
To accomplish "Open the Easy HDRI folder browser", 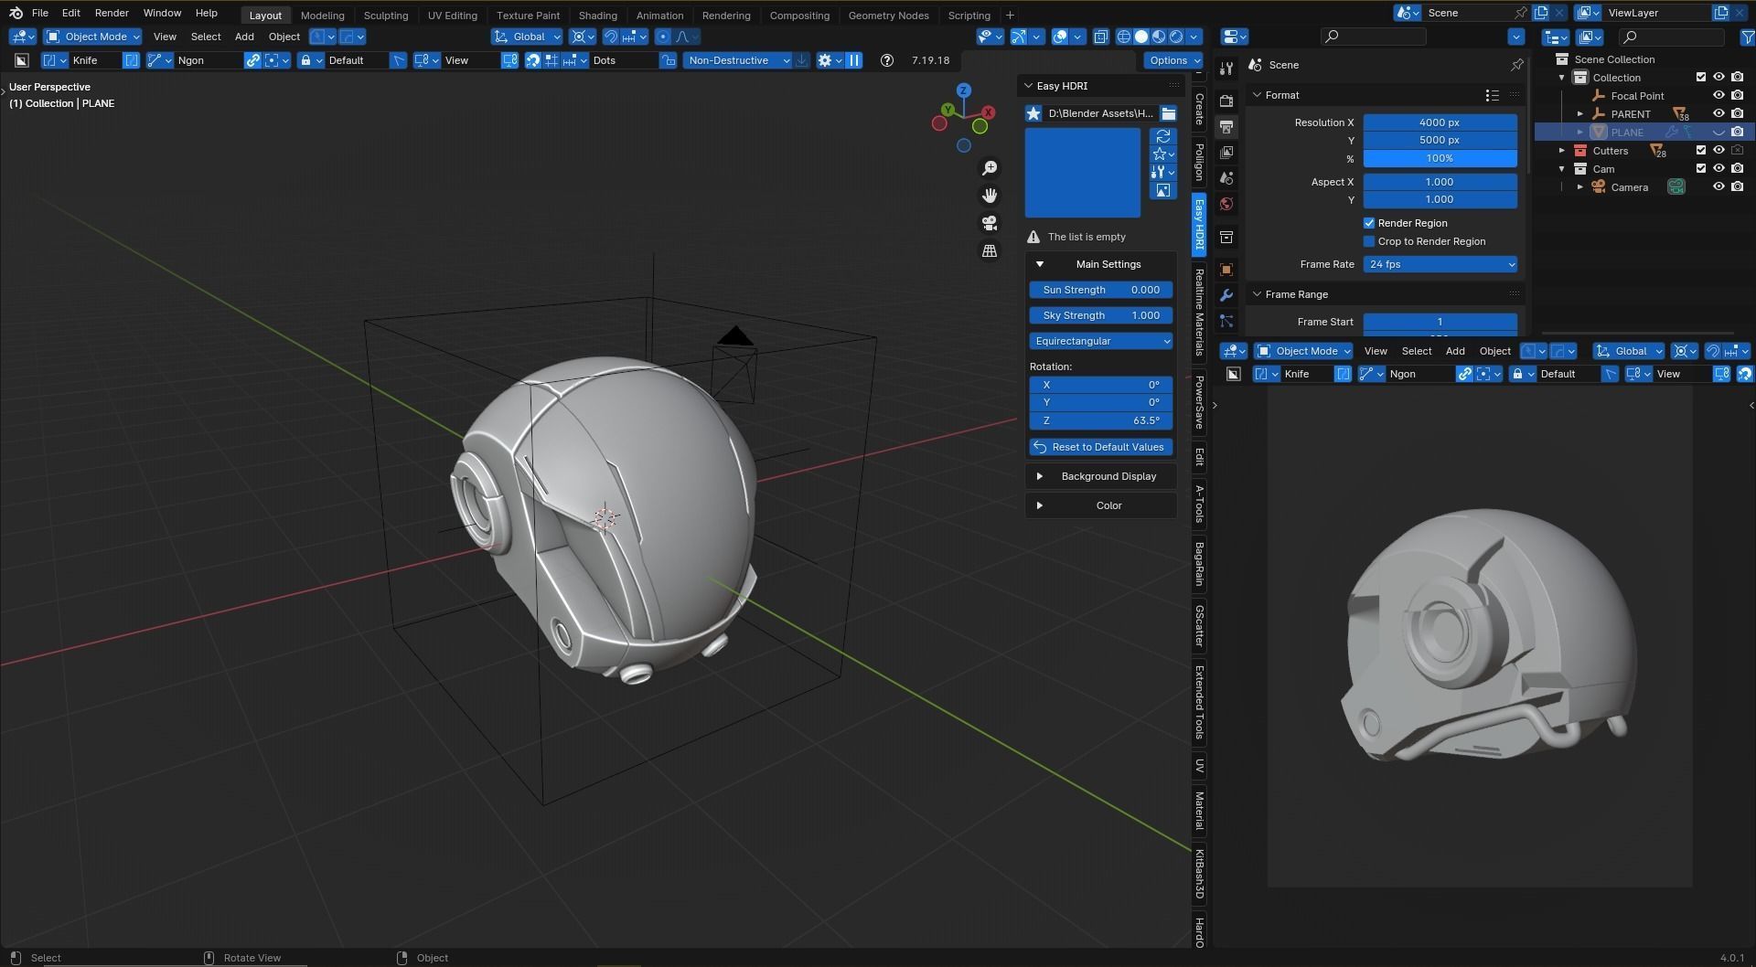I will [x=1169, y=113].
